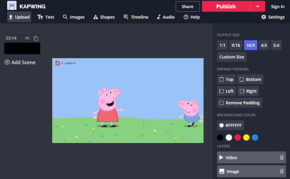
Task: Choose the blue background swatch
Action: tap(255, 138)
